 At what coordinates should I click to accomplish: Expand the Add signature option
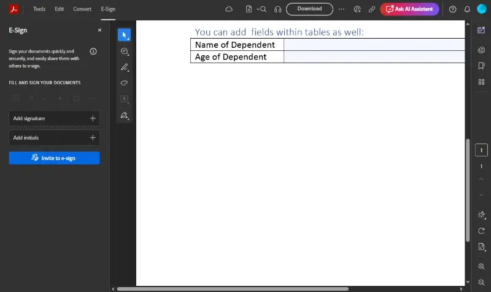point(93,118)
